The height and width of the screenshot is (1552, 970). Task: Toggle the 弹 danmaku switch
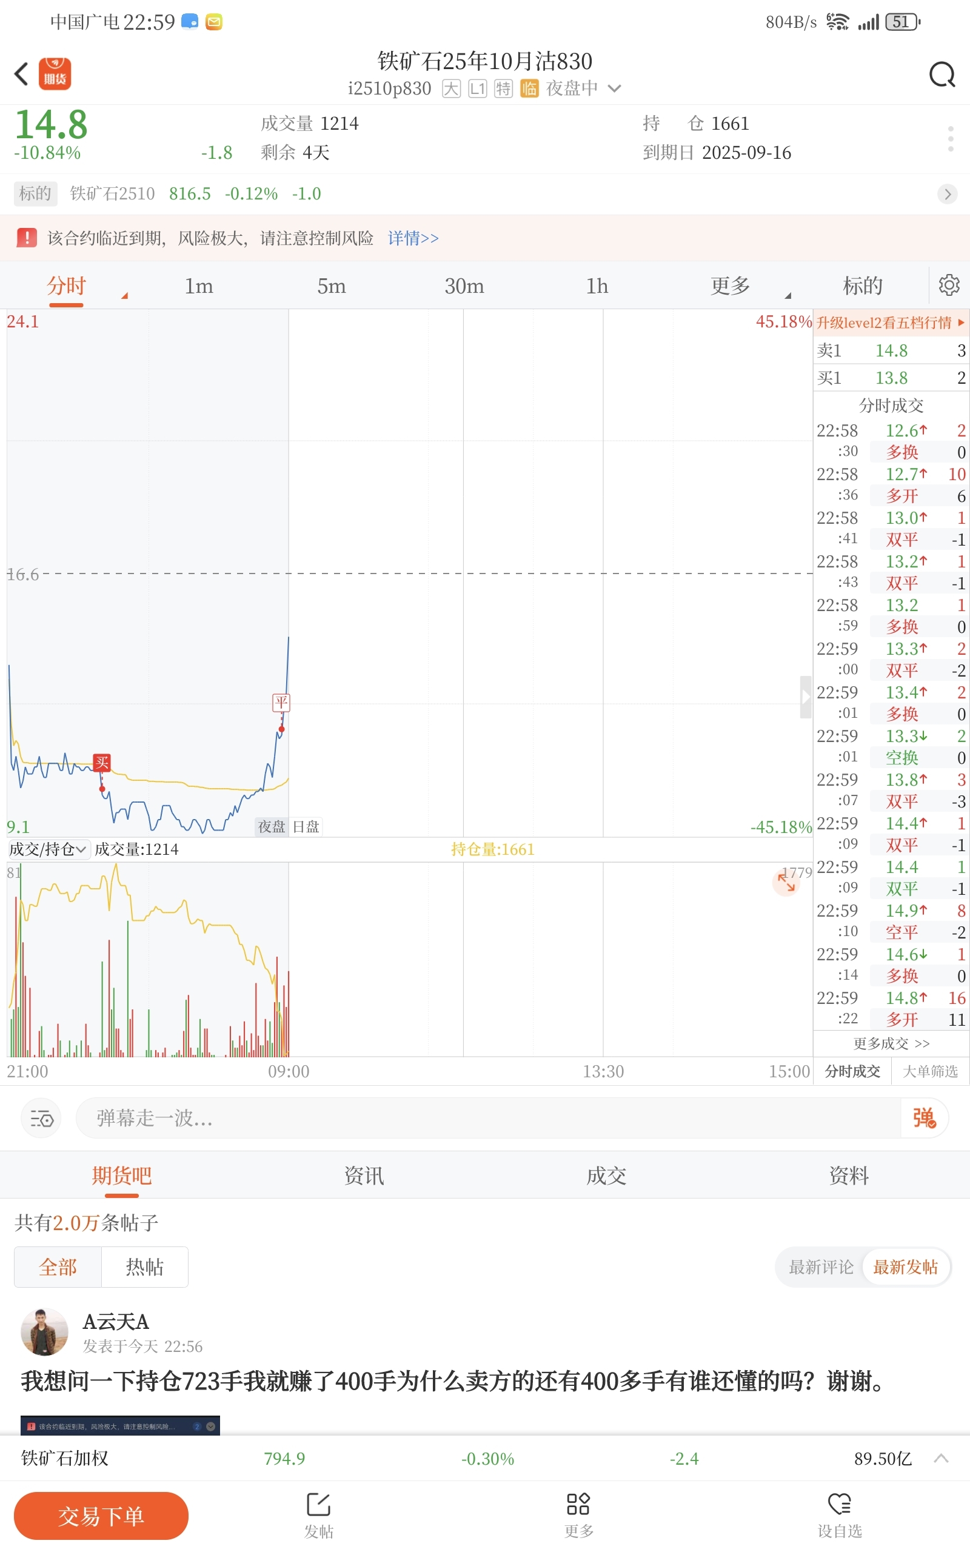(924, 1118)
